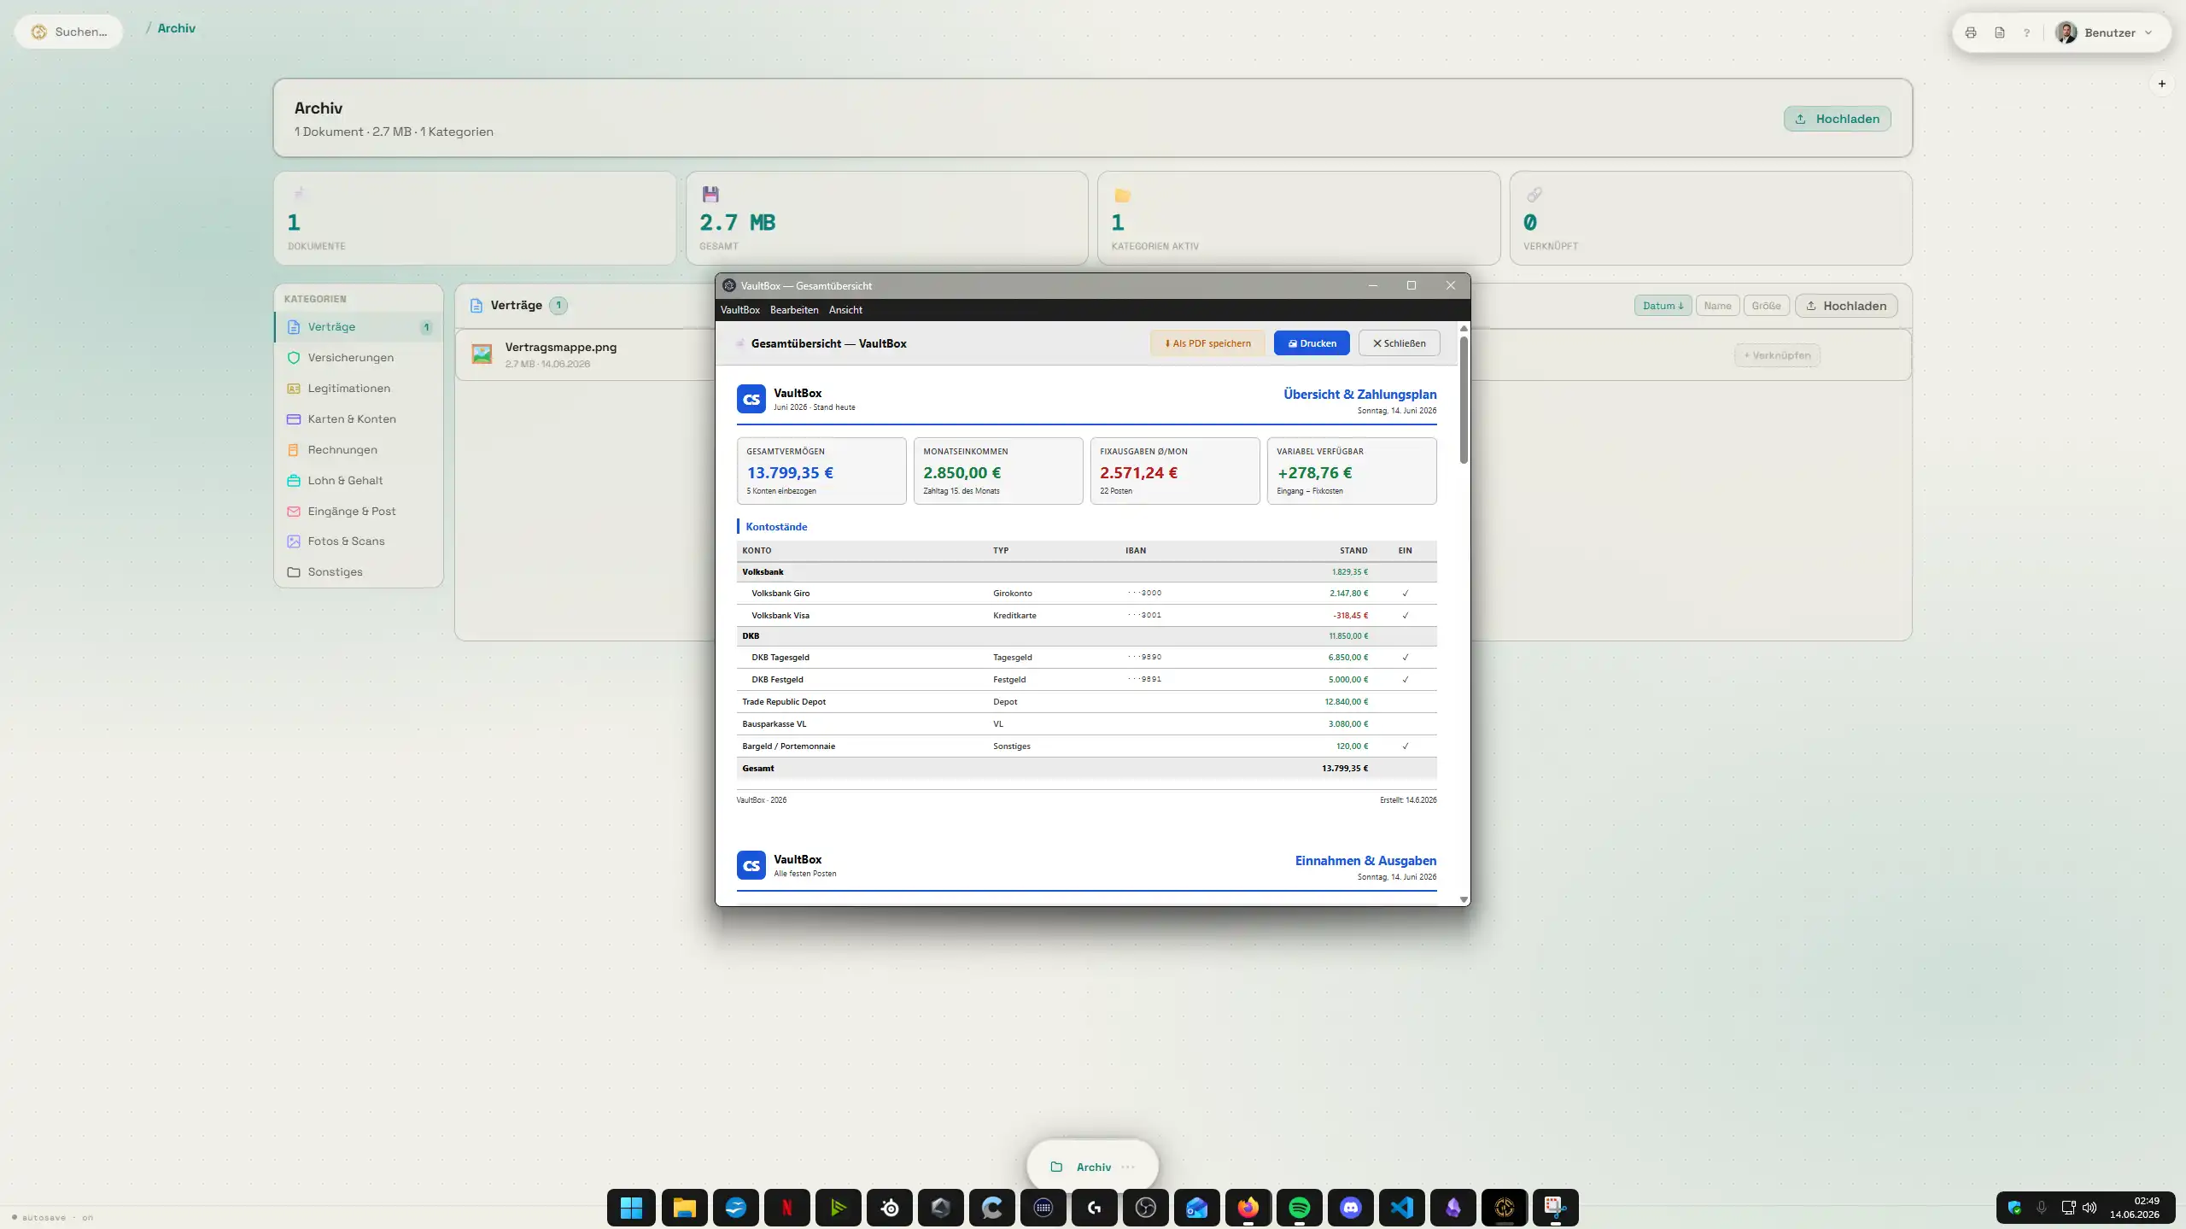Click the scroll-down arrow of the Gesamtübersicht window
The image size is (2186, 1229).
[1464, 899]
